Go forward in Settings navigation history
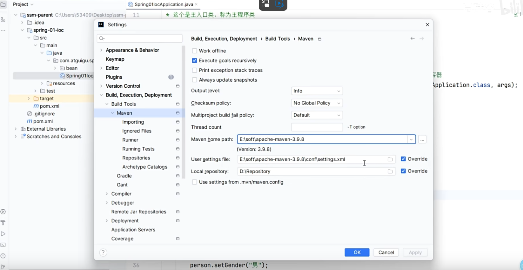The height and width of the screenshot is (270, 523). coord(422,38)
